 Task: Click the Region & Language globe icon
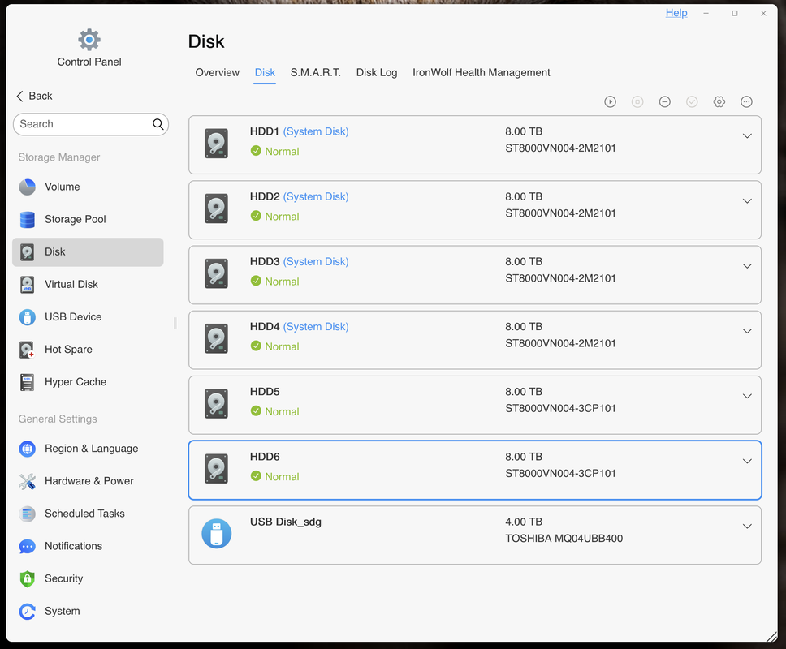click(x=27, y=449)
